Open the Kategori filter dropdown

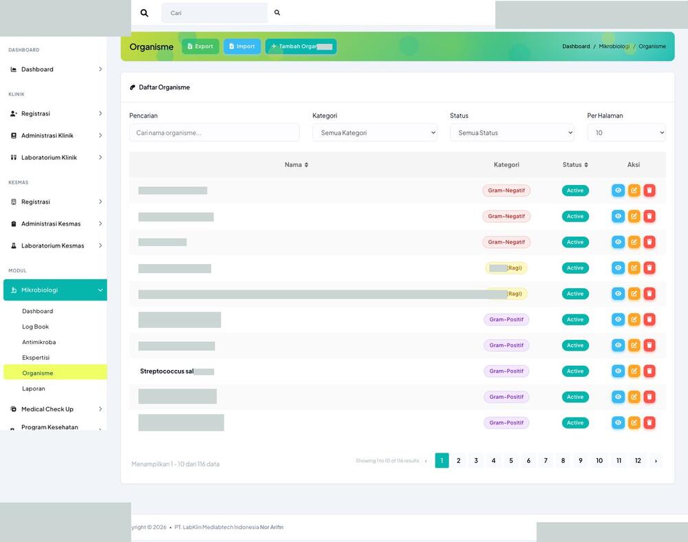click(x=375, y=133)
